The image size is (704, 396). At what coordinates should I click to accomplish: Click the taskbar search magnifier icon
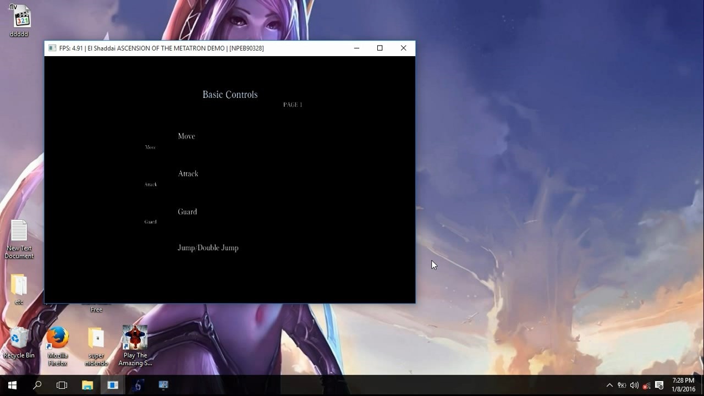37,385
